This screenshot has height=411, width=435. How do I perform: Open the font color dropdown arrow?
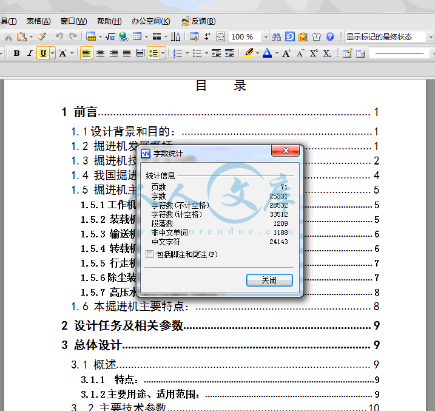[x=277, y=53]
